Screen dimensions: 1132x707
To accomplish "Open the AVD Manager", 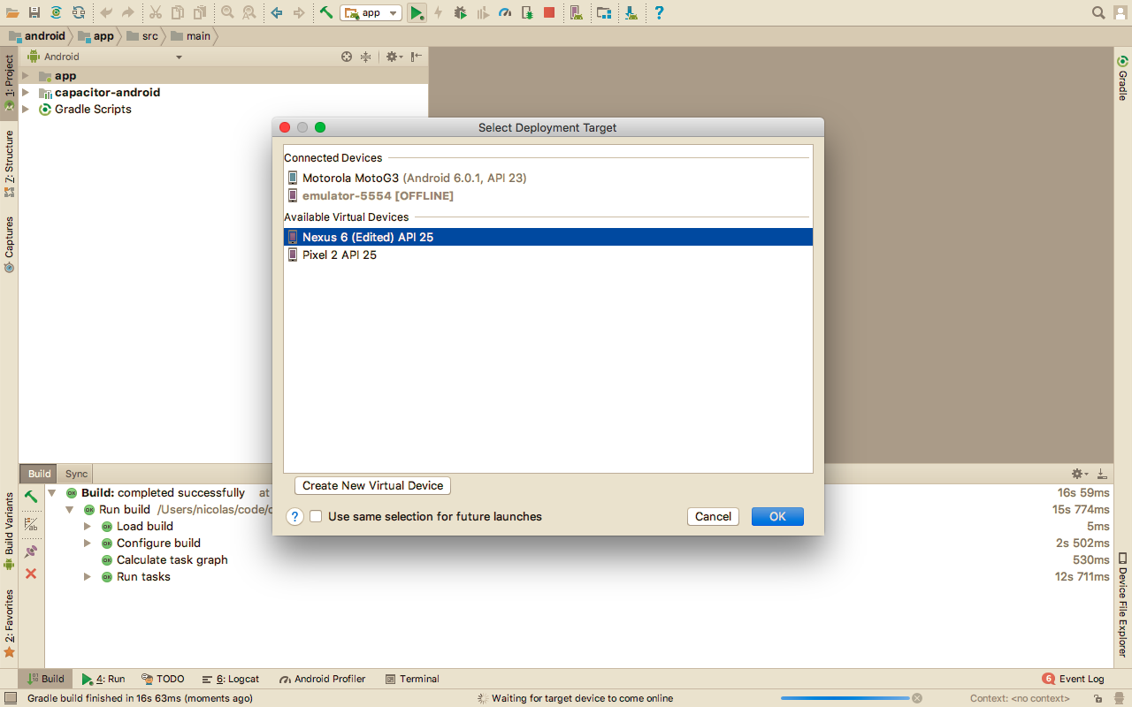I will point(577,12).
